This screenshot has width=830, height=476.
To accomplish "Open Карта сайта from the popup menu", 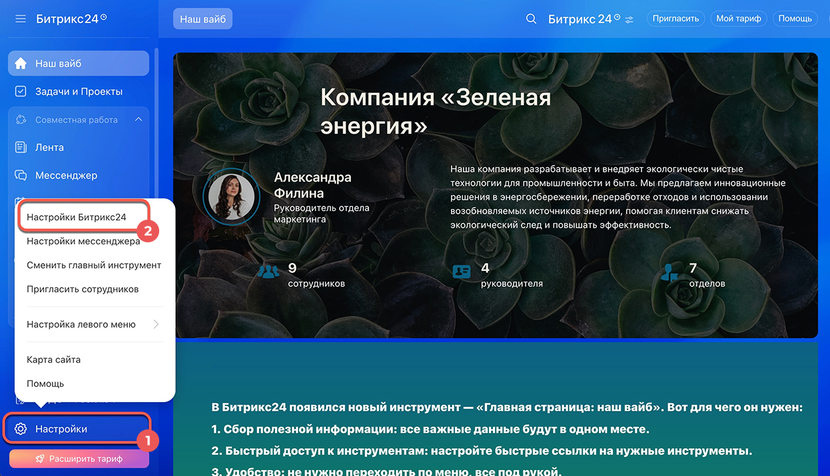I will pyautogui.click(x=53, y=359).
